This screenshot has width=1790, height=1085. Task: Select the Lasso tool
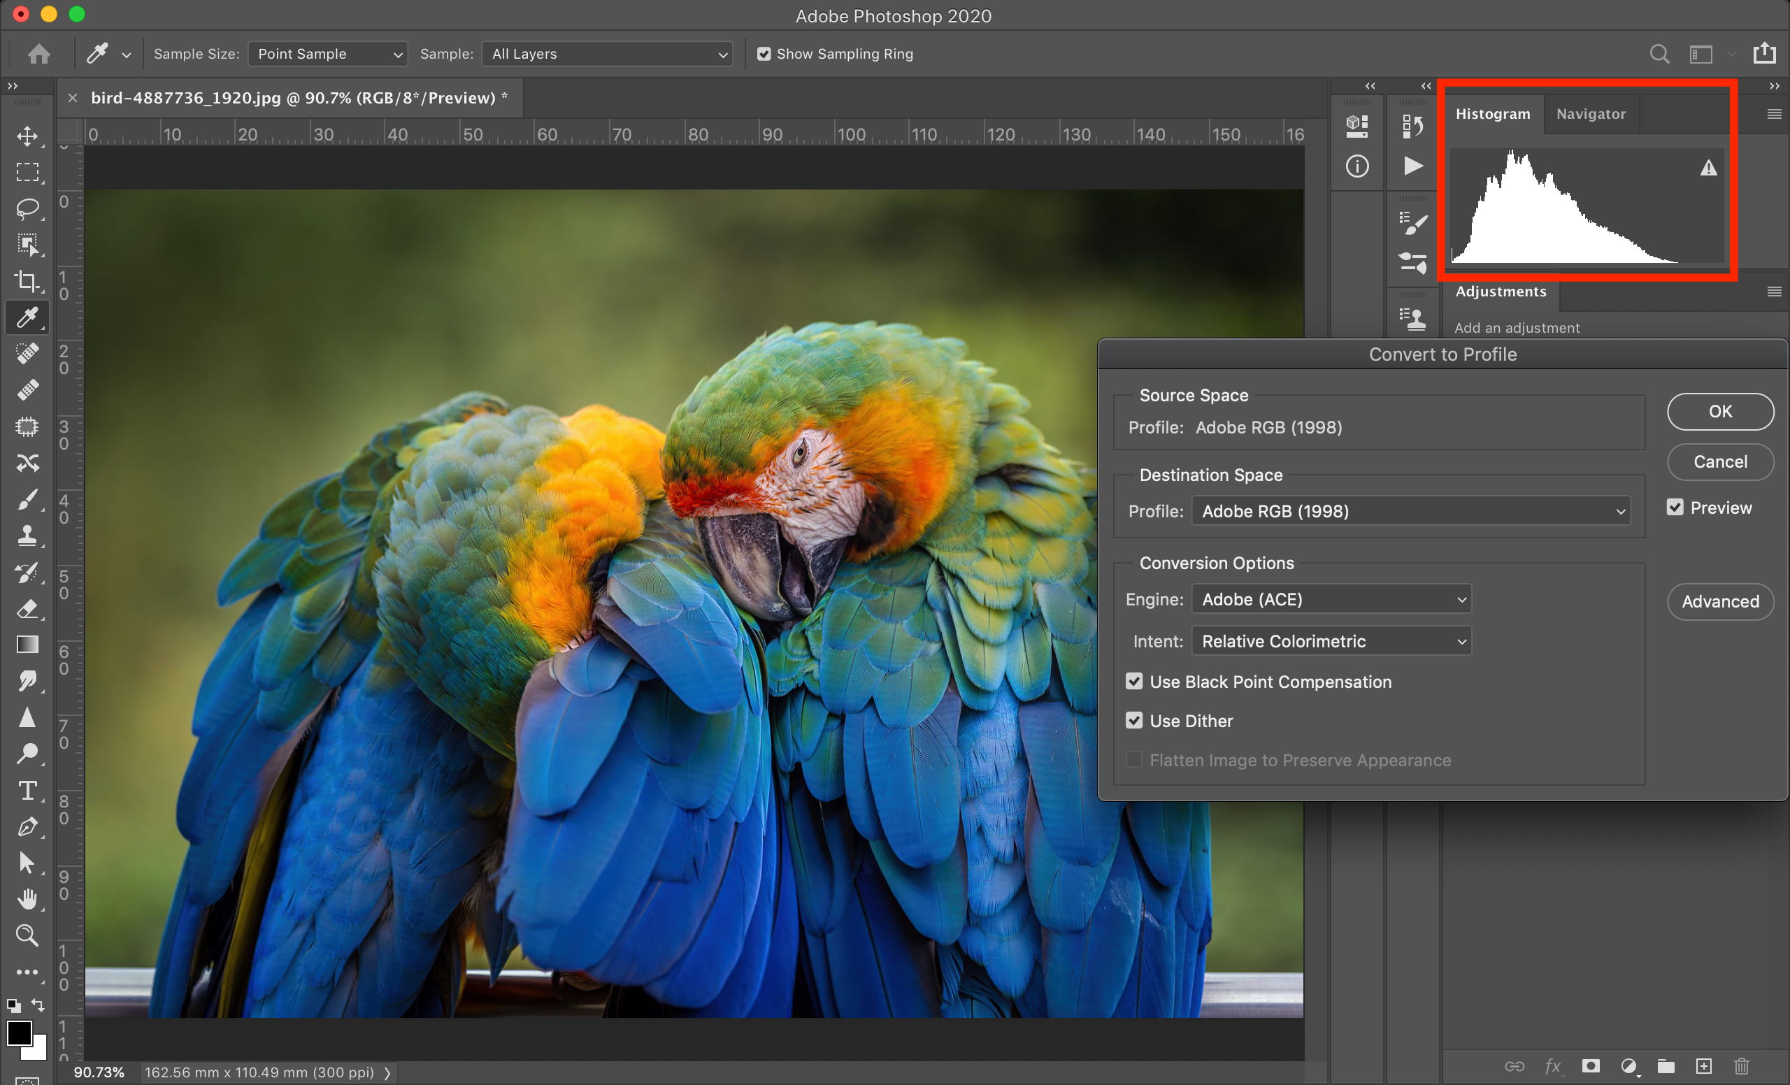click(27, 208)
